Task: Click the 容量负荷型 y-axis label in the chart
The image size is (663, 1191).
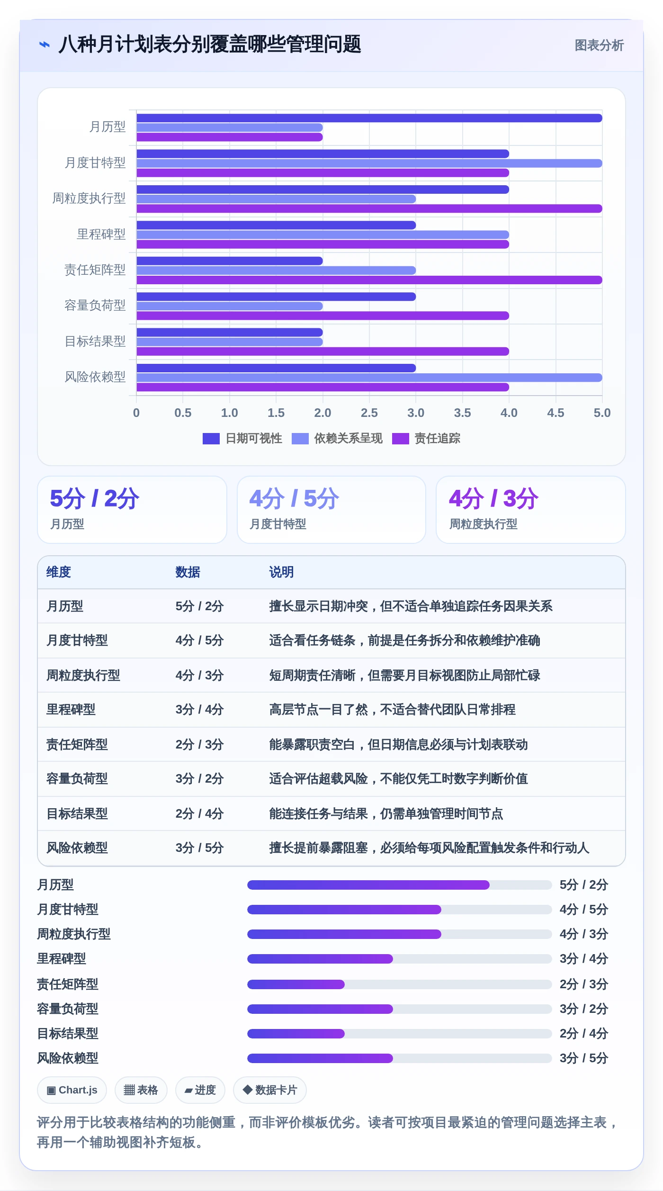Action: coord(95,306)
